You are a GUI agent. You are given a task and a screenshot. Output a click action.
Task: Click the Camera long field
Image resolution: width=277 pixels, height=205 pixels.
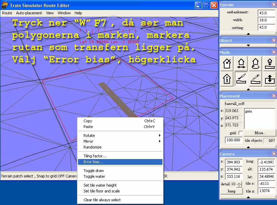[x=266, y=162]
